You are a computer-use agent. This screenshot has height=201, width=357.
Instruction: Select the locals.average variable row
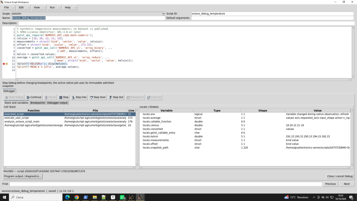point(245,118)
